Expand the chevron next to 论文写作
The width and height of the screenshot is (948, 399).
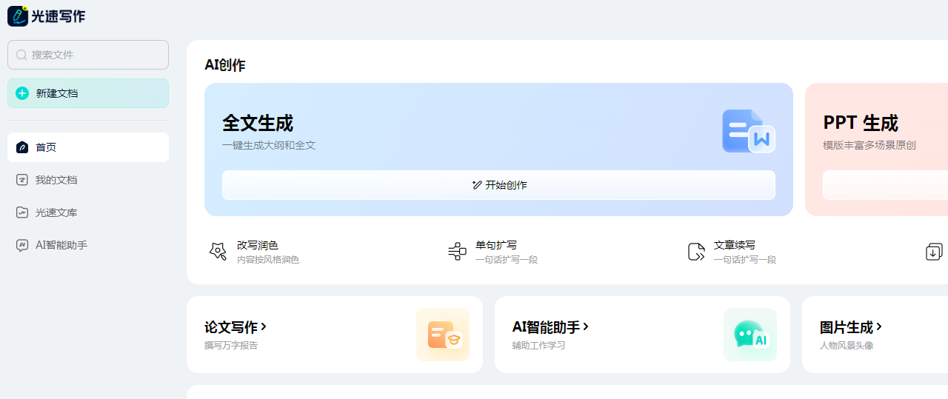[x=264, y=326]
